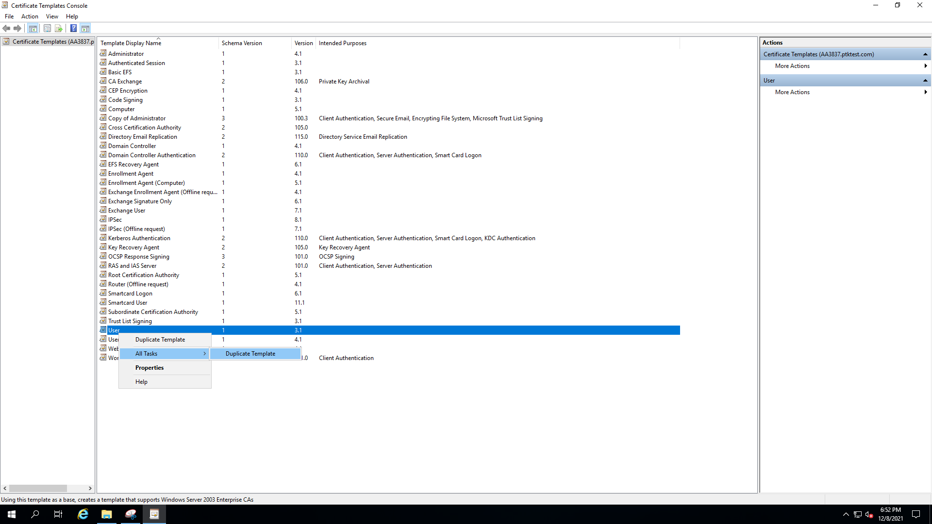Click the Key Recovery Agent template icon
This screenshot has width=932, height=524.
pyautogui.click(x=103, y=247)
